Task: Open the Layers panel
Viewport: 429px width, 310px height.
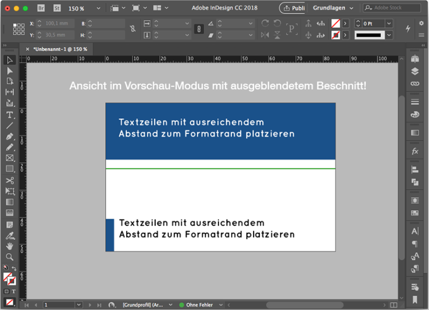Action: pyautogui.click(x=414, y=71)
